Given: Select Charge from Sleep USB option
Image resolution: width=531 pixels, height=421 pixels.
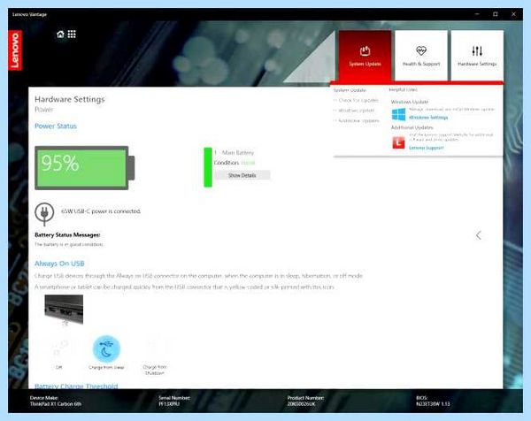Looking at the screenshot, I should (106, 352).
